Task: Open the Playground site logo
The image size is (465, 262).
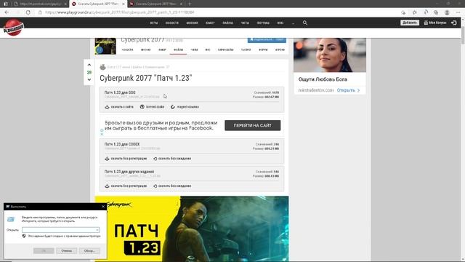Action: coord(13,28)
